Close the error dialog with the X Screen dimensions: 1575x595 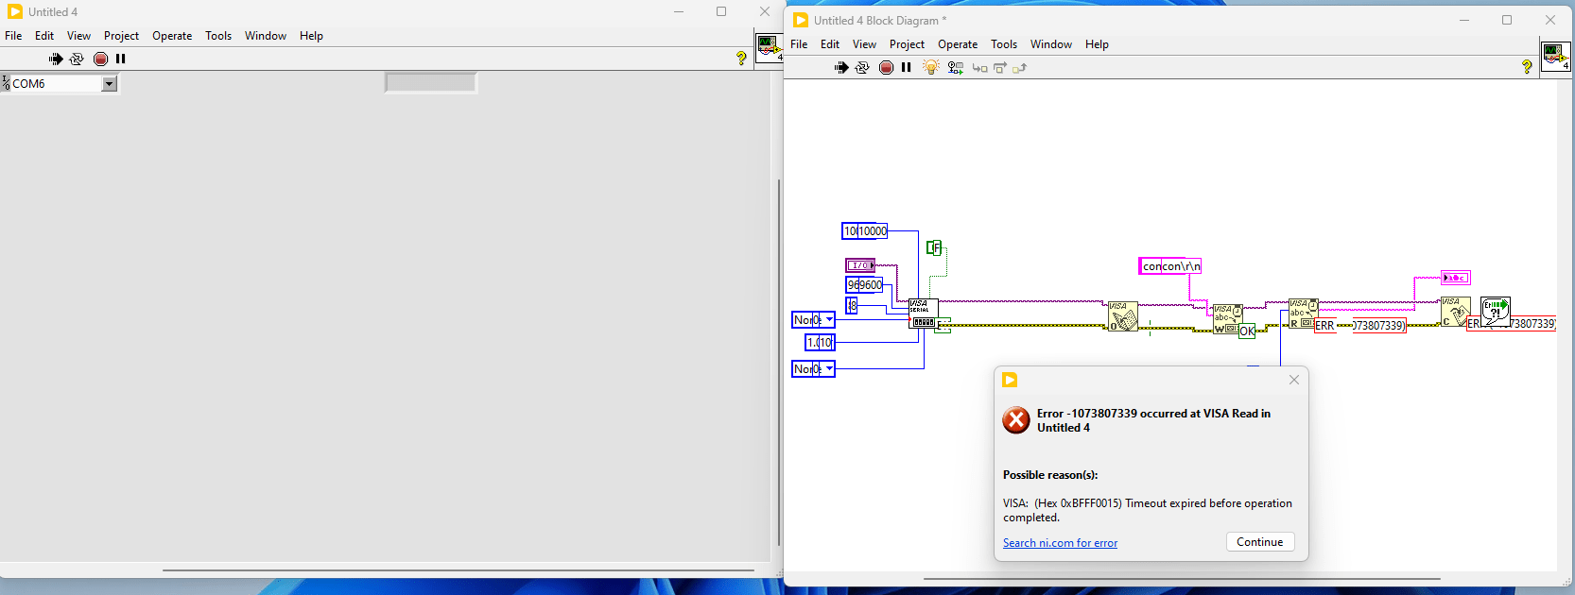[x=1294, y=380]
